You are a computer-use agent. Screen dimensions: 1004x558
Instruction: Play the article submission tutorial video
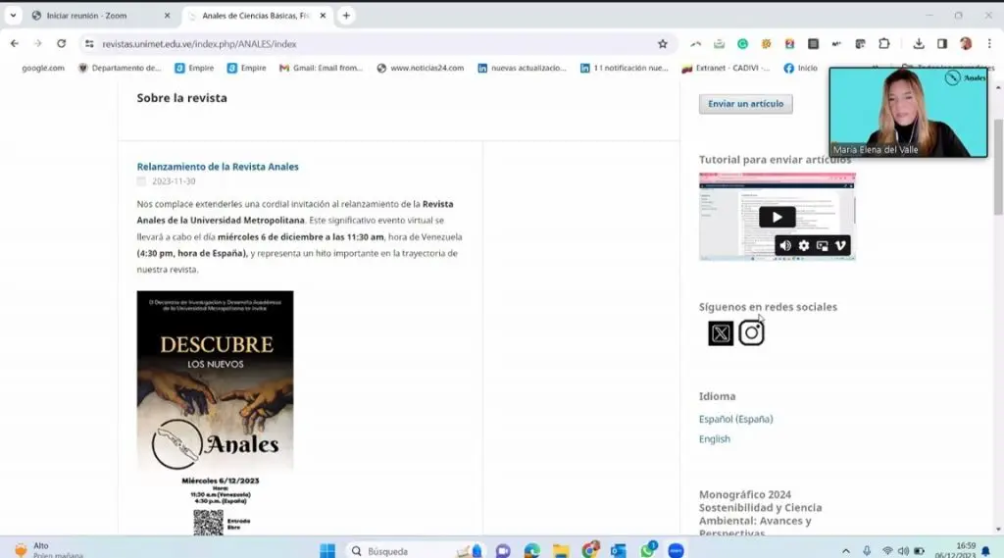coord(777,217)
